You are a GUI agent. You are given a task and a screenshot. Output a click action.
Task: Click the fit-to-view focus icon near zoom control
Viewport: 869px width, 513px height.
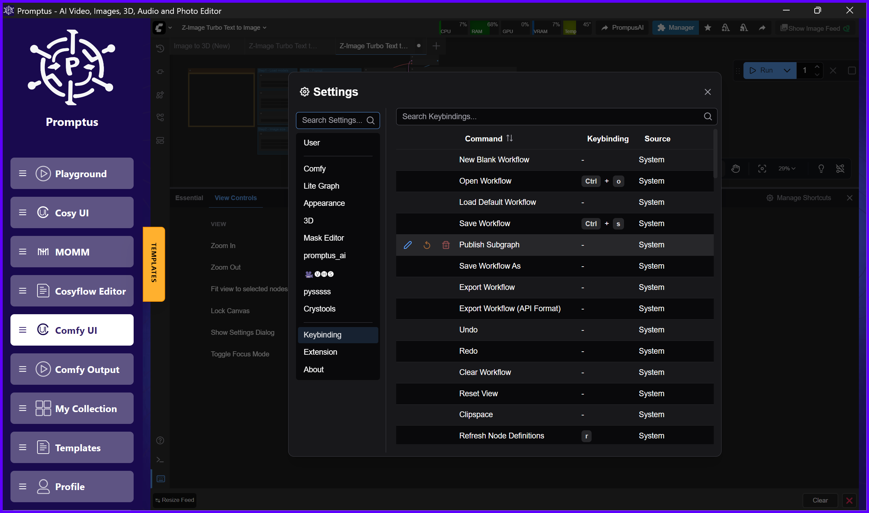[762, 168]
